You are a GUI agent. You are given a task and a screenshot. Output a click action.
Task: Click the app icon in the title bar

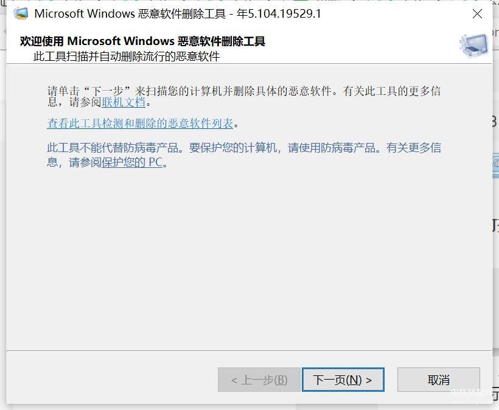point(21,13)
